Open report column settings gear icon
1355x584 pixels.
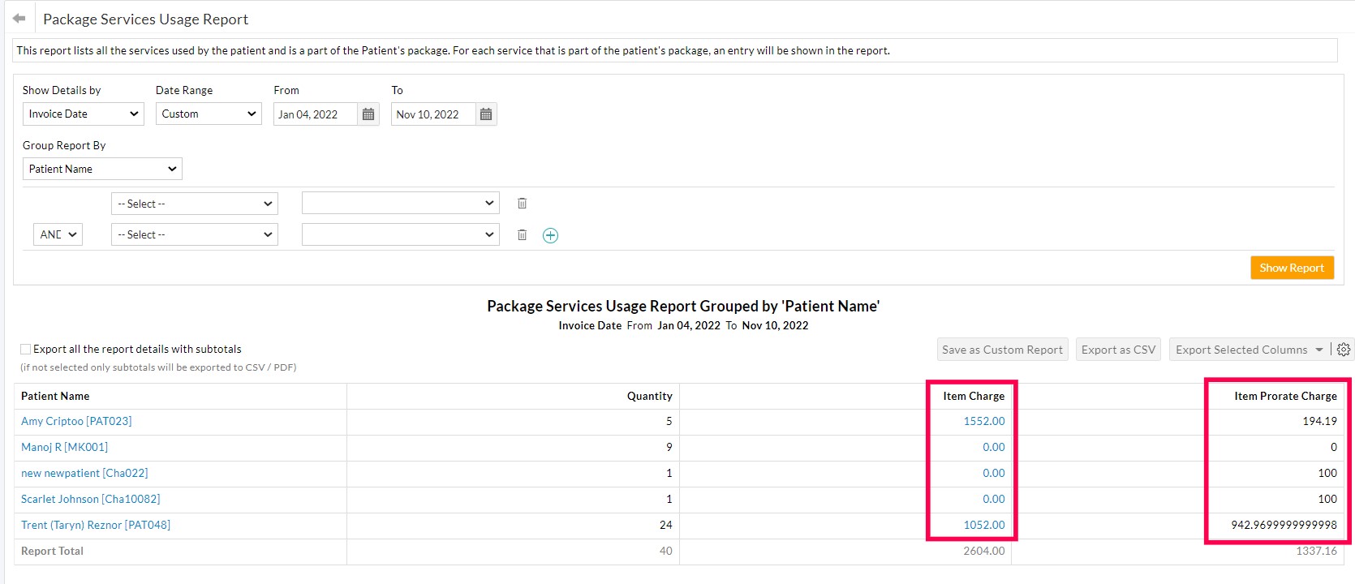(x=1344, y=350)
